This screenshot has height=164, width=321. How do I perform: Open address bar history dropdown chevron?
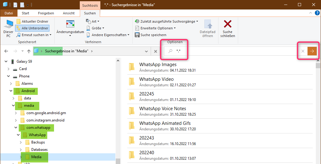tap(146, 51)
